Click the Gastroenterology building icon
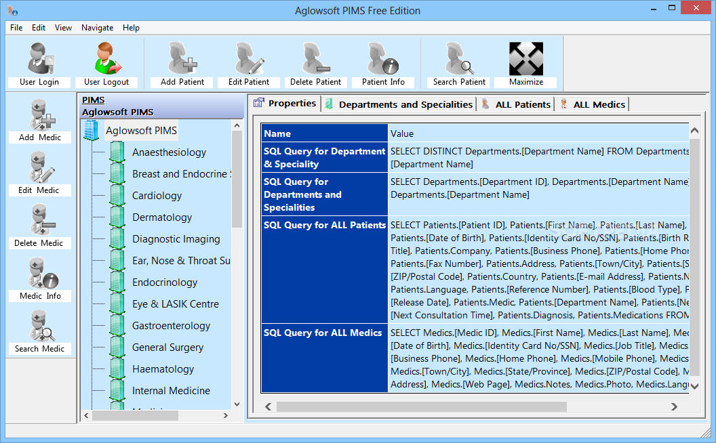Screen dimensions: 716x443 (117, 325)
